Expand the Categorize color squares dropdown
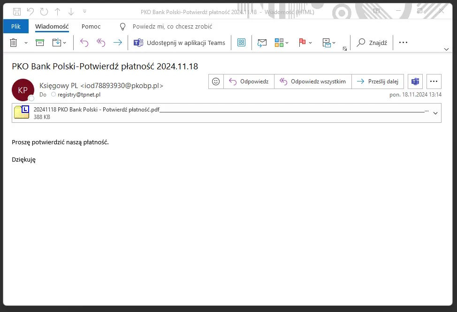The width and height of the screenshot is (457, 312). point(287,43)
